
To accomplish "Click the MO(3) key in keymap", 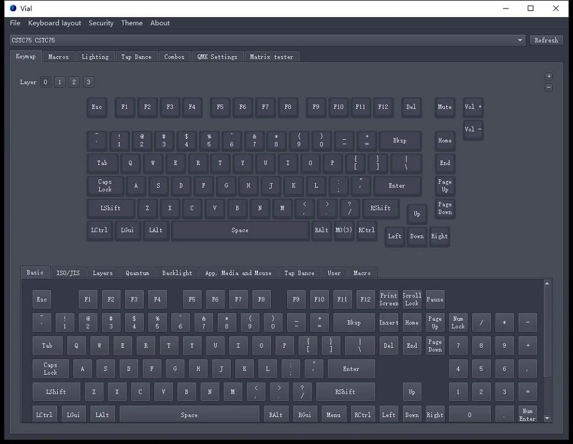I will 344,230.
